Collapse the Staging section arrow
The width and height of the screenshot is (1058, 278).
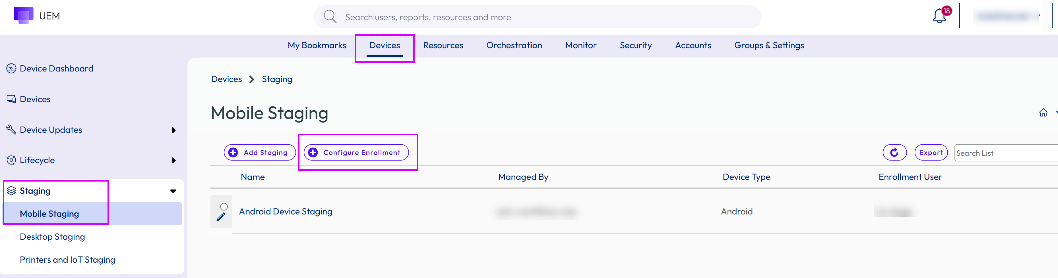(173, 191)
